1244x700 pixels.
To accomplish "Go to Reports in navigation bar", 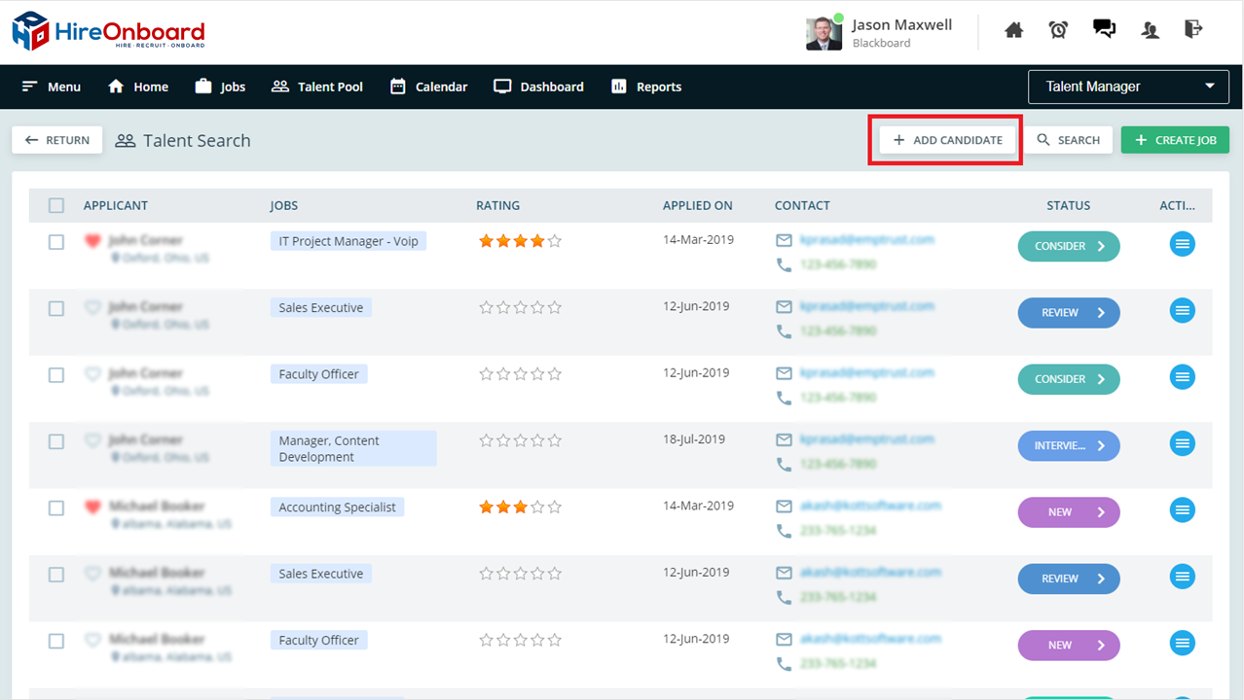I will pyautogui.click(x=645, y=87).
